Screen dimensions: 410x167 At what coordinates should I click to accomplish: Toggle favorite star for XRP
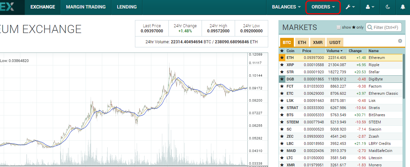click(282, 65)
